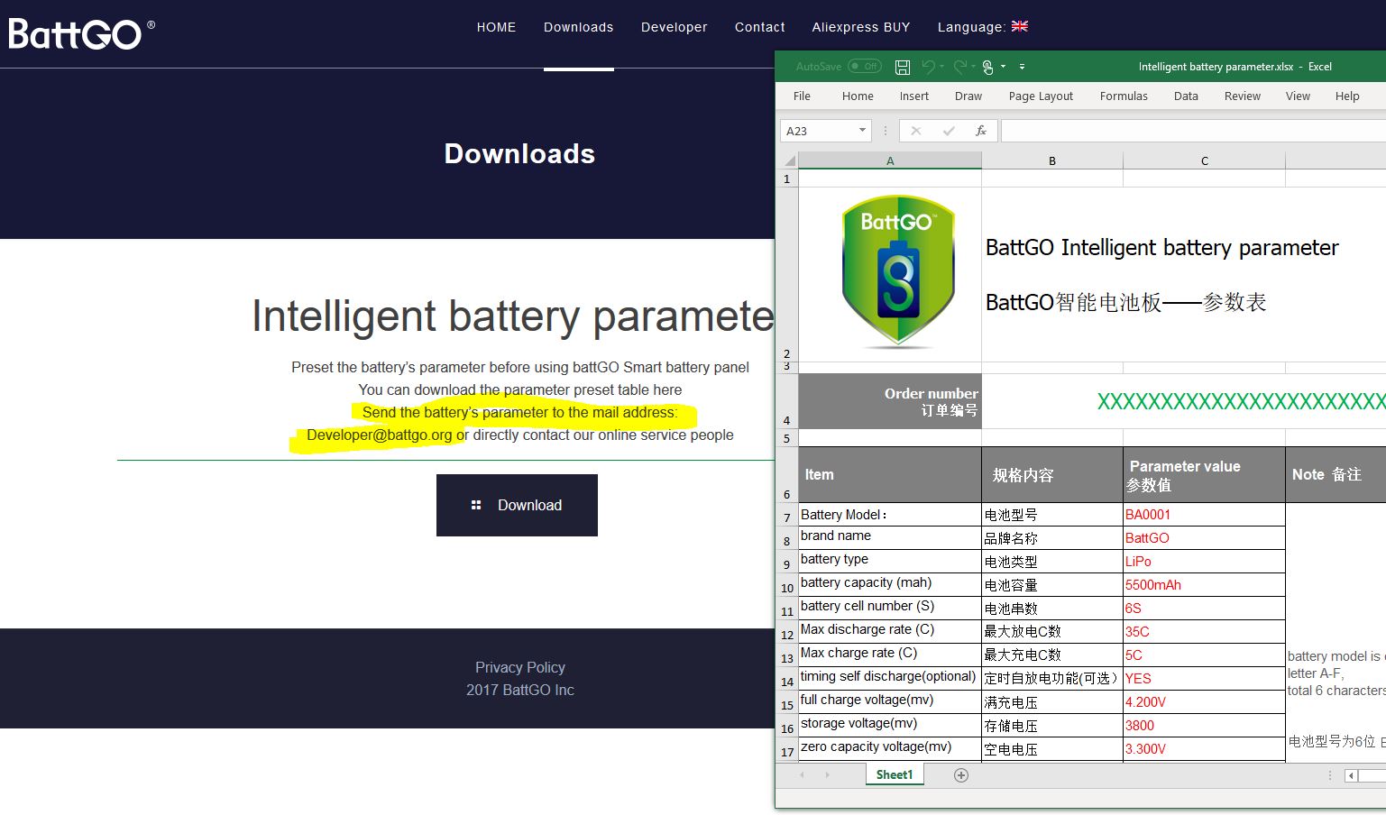Screen dimensions: 1386x815
Task: Open the Home ribbon tab
Action: [x=858, y=96]
